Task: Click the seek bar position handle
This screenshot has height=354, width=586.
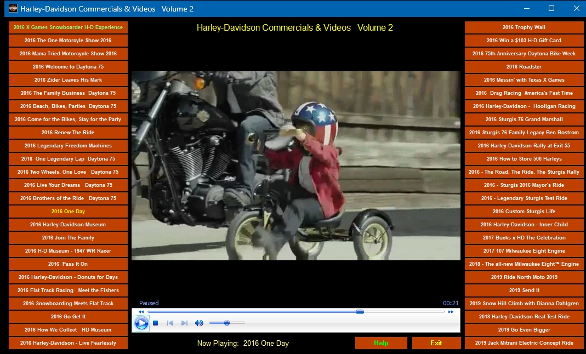Action: tap(360, 311)
